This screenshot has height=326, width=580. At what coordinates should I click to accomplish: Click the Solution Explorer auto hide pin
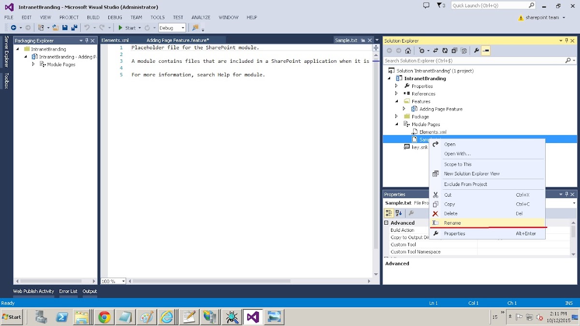[567, 41]
